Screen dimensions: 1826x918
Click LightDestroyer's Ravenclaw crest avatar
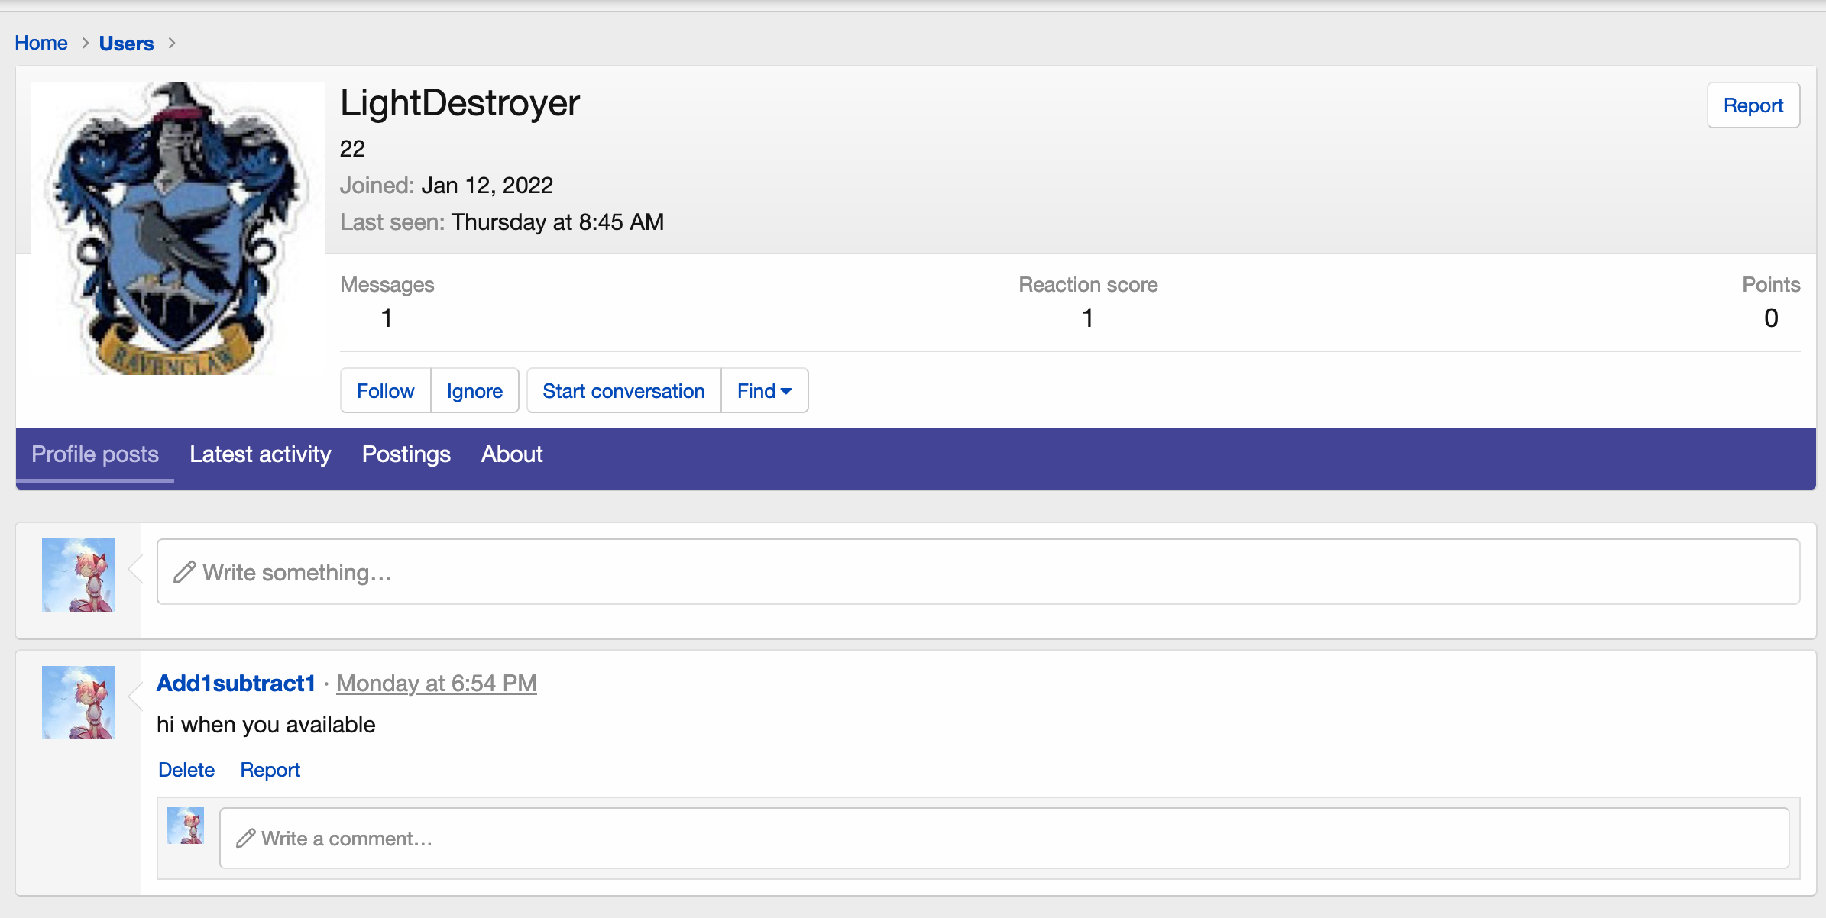177,228
